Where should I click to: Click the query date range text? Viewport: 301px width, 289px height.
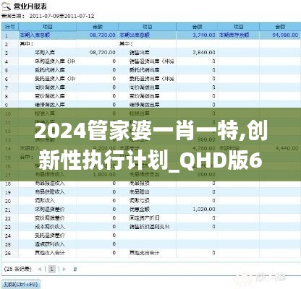(62, 16)
